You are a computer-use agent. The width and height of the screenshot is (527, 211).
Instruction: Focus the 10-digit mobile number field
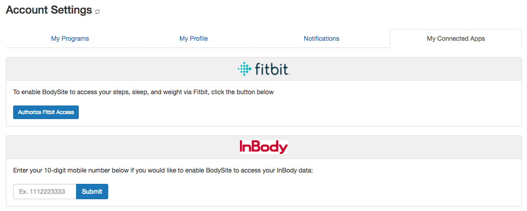click(45, 192)
